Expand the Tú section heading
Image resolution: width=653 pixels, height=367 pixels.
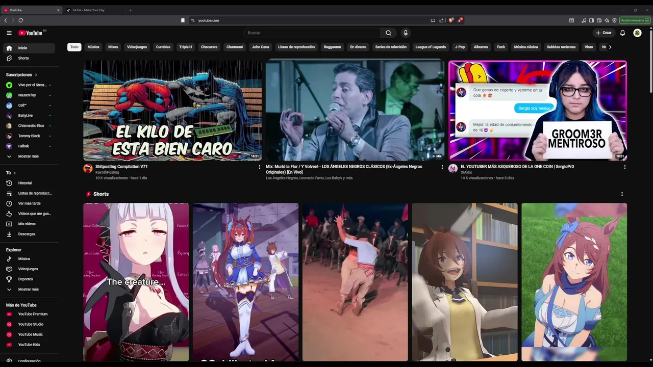pos(11,173)
